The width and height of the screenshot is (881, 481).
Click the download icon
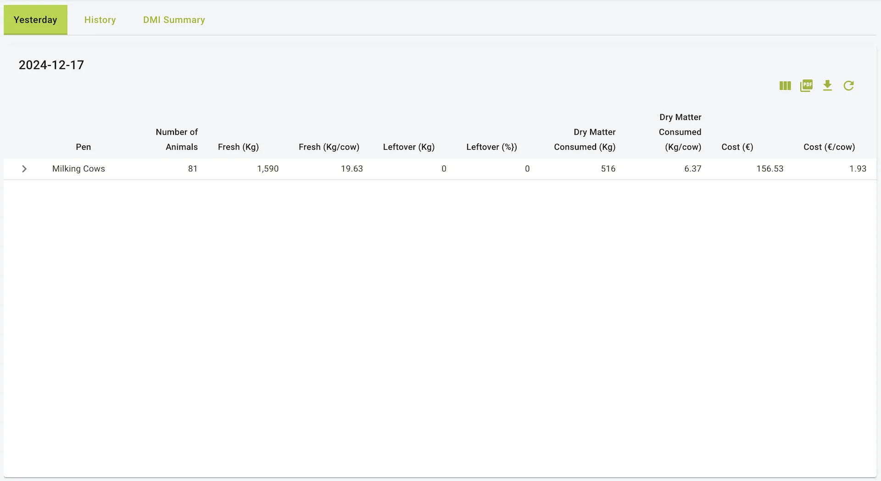click(827, 86)
